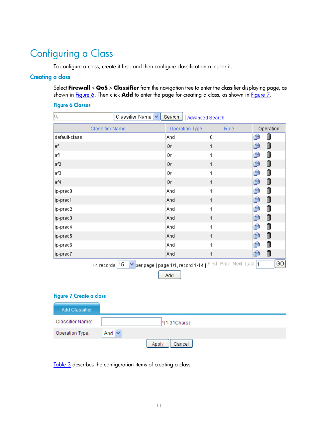Click the trash icon for ef row
This screenshot has width=317, height=431.
(x=269, y=146)
